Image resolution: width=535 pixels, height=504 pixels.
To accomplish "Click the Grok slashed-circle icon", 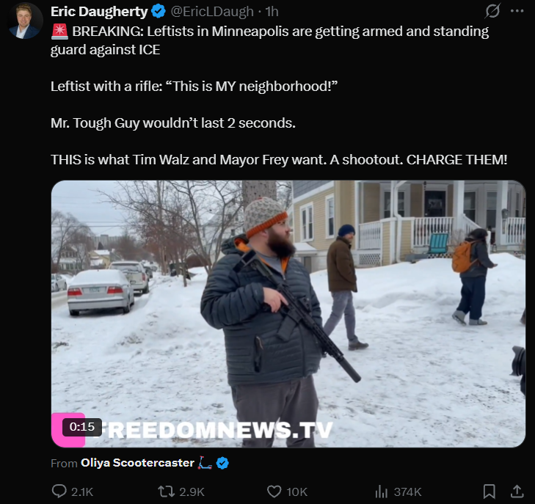I will [x=492, y=11].
